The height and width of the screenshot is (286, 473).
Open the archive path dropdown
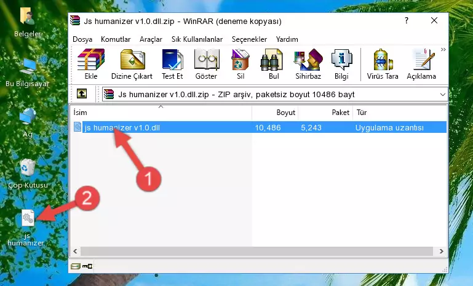pyautogui.click(x=442, y=95)
